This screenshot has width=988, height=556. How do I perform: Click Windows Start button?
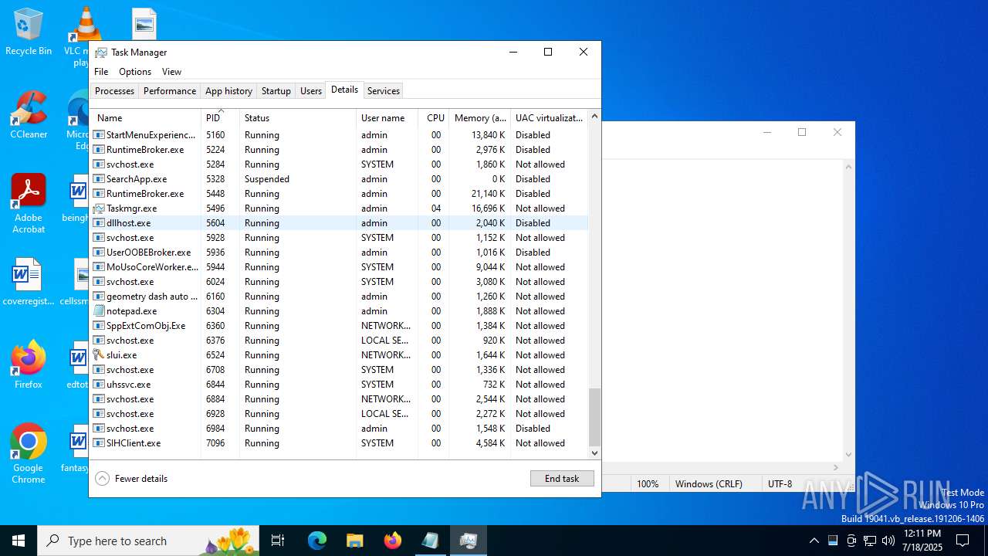click(x=19, y=541)
